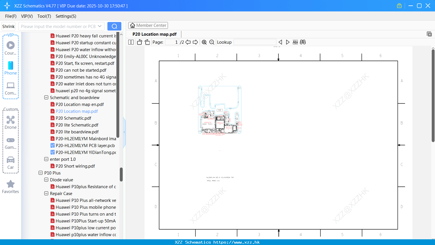Open the Settings(S) menu

[x=66, y=16]
